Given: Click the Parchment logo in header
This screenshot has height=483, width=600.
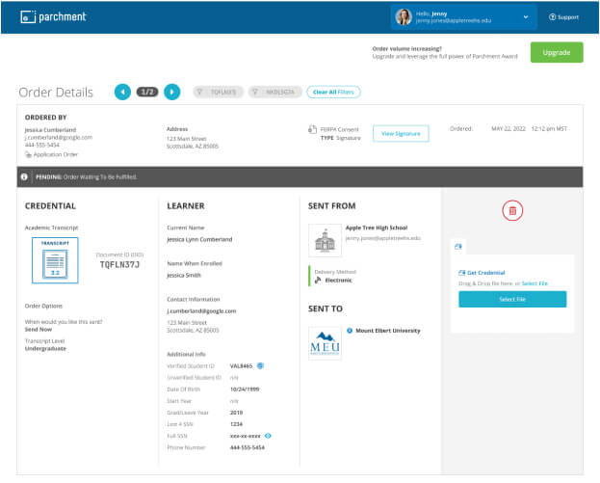Looking at the screenshot, I should coord(53,16).
